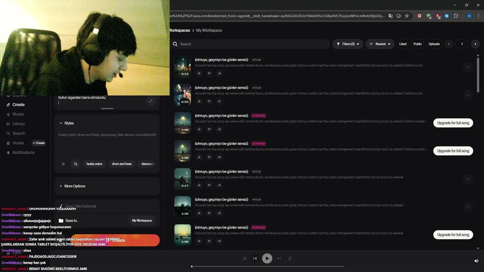Image resolution: width=484 pixels, height=272 pixels.
Task: Mute the player volume
Action: coord(476,261)
